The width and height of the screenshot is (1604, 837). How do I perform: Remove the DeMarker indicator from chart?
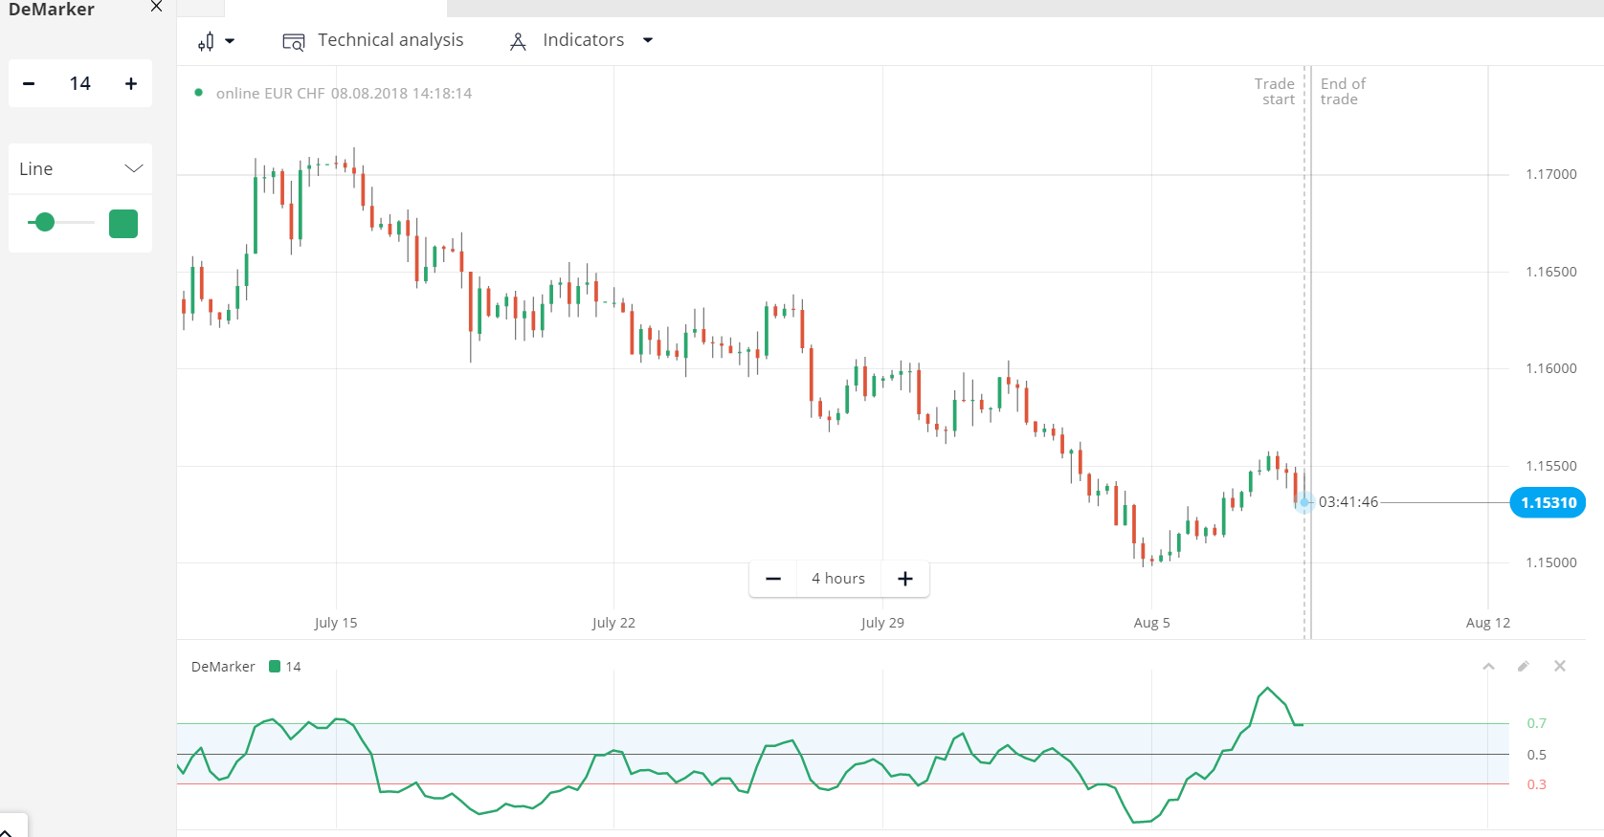[1560, 667]
